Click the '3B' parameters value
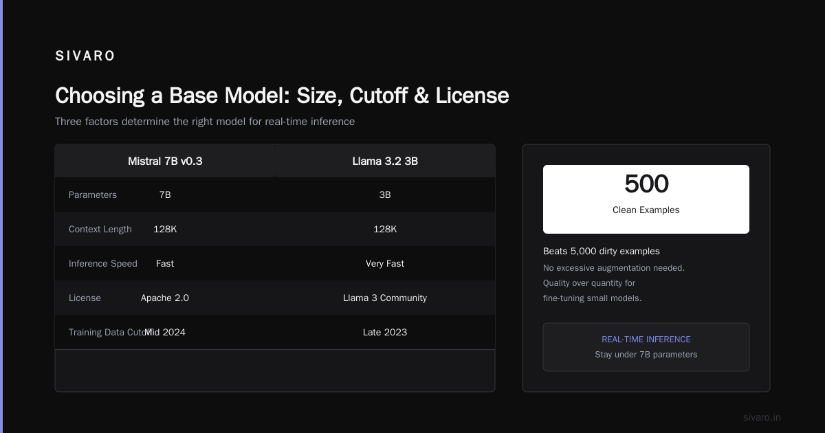The image size is (825, 433). [385, 195]
